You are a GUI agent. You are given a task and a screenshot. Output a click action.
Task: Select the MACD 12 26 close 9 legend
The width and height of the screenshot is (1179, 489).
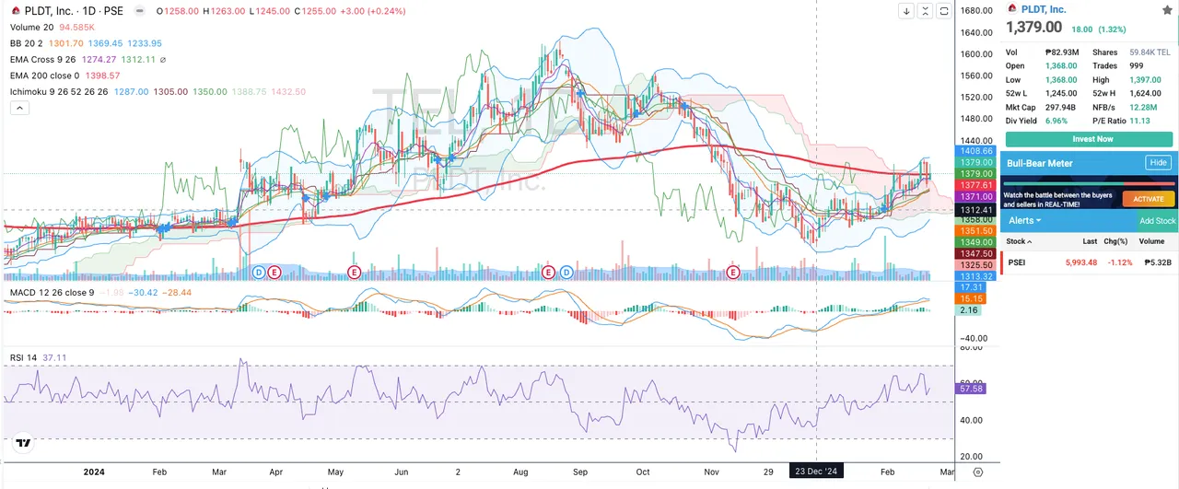click(52, 293)
